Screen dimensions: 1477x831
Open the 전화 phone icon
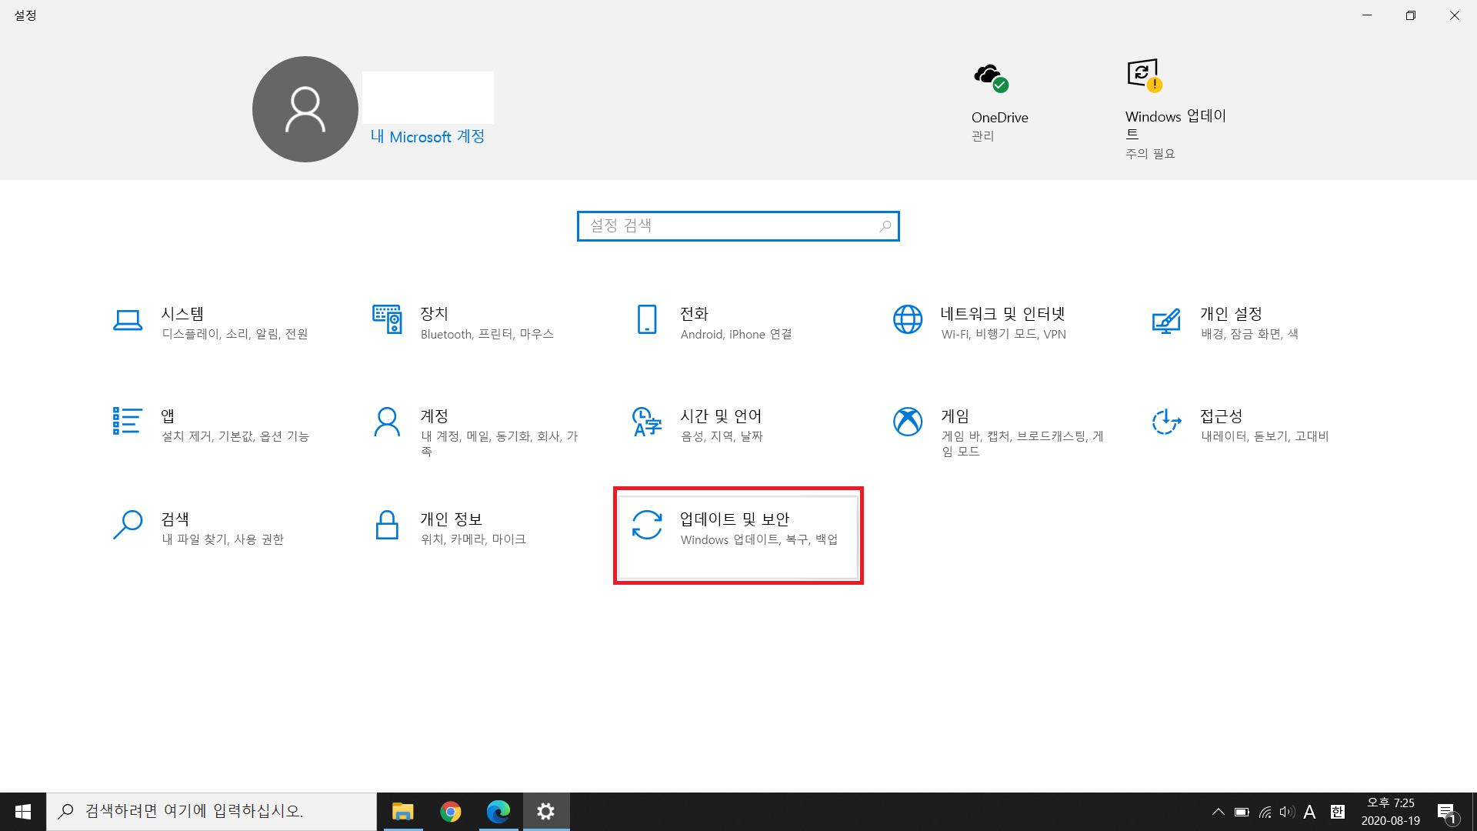(x=647, y=319)
